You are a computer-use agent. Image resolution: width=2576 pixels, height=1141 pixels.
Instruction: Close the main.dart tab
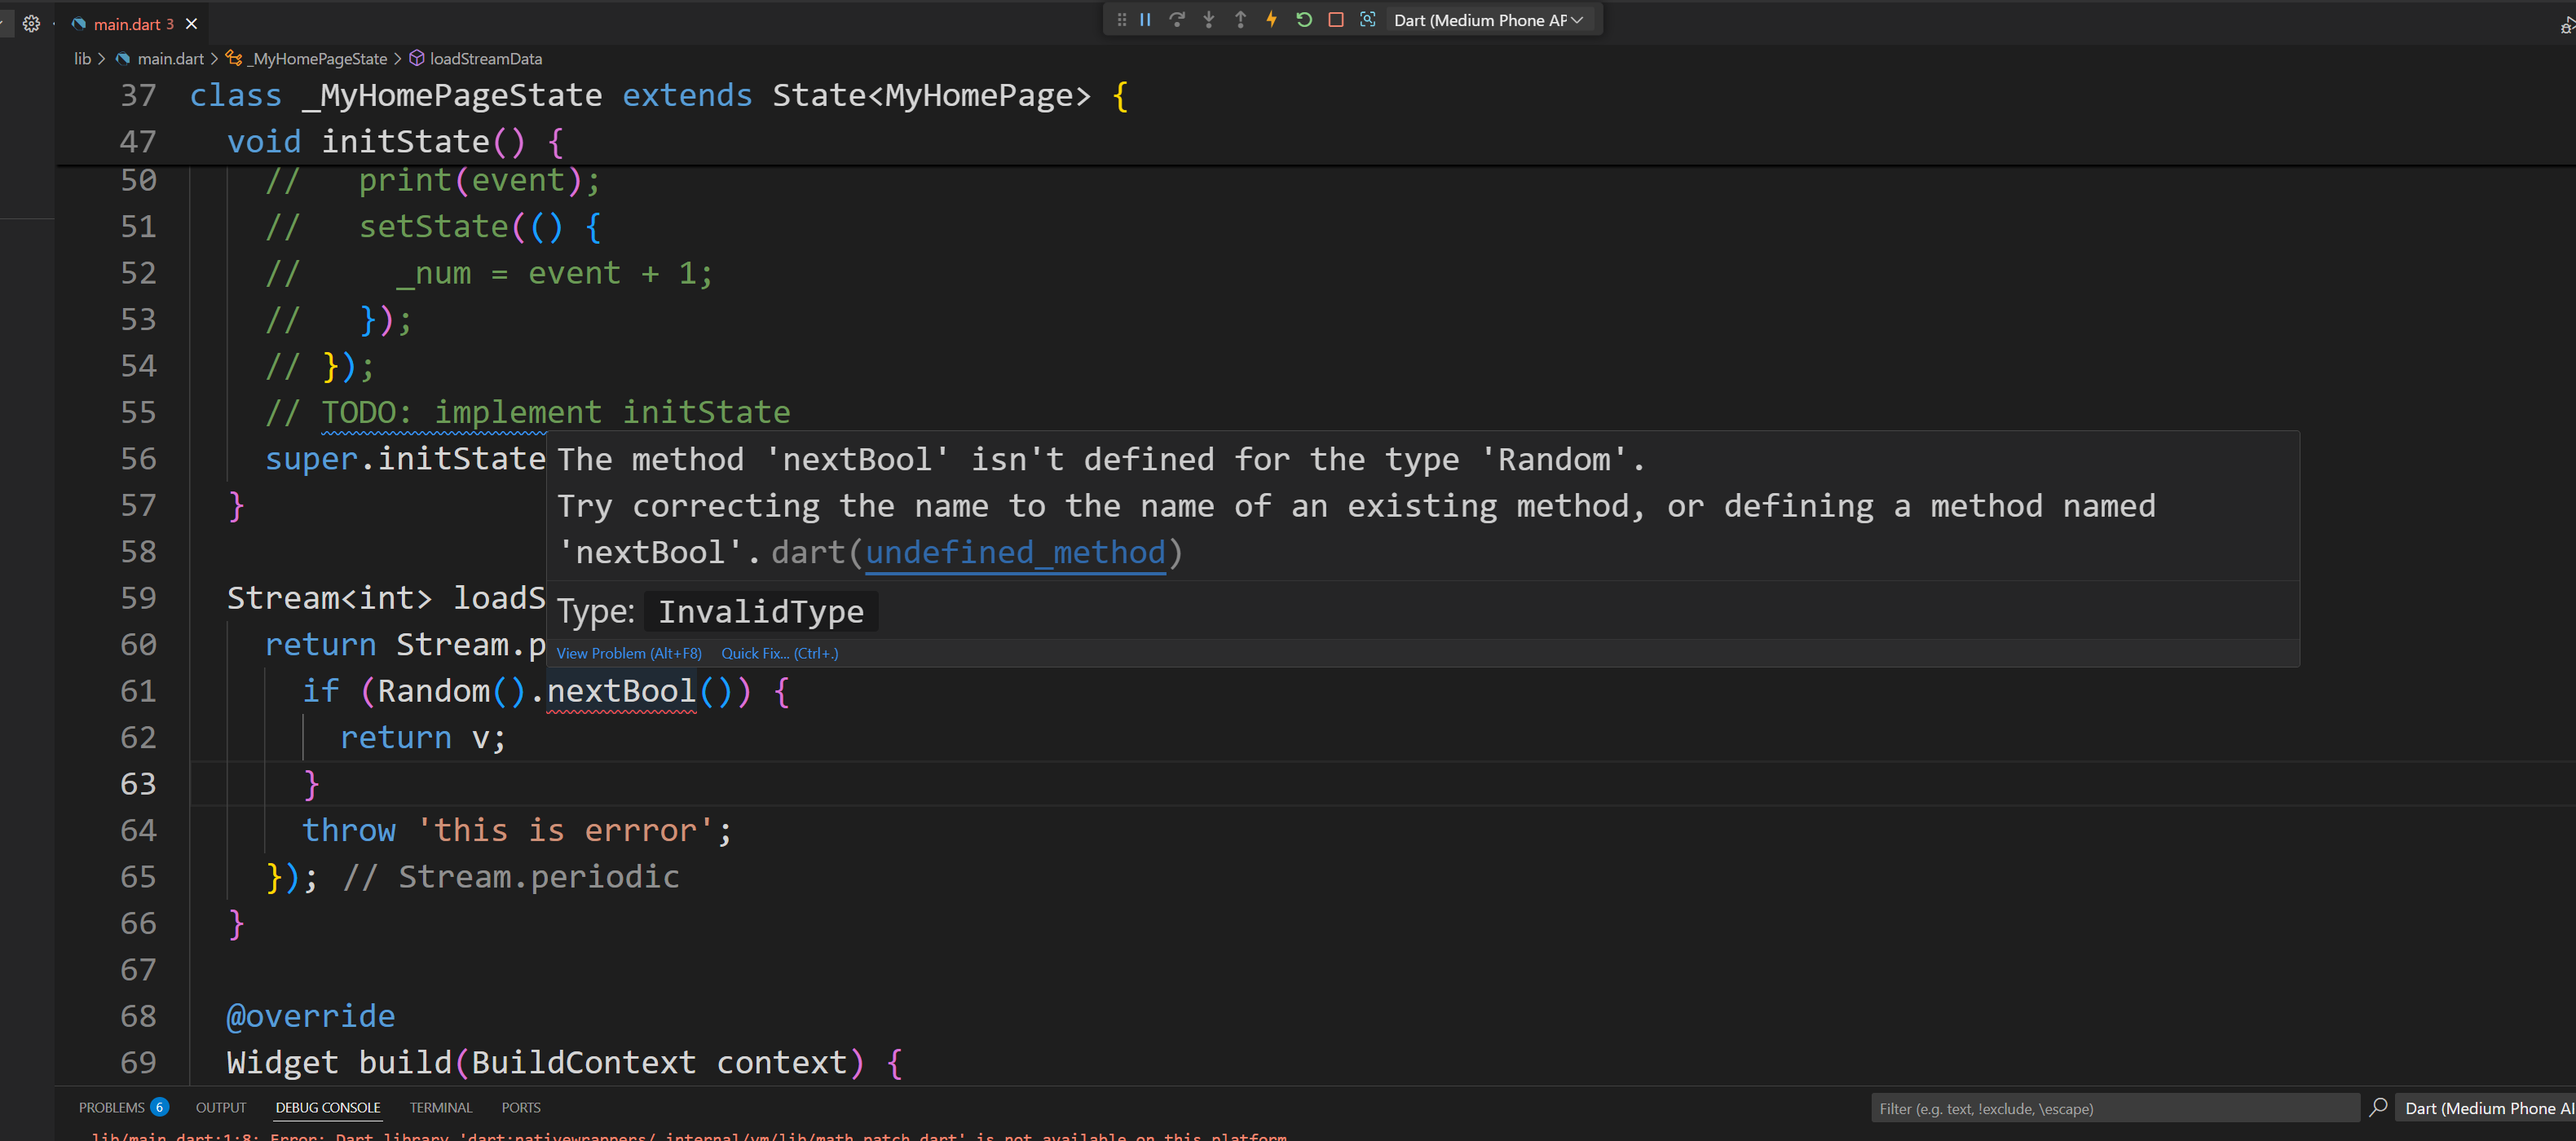click(x=192, y=24)
